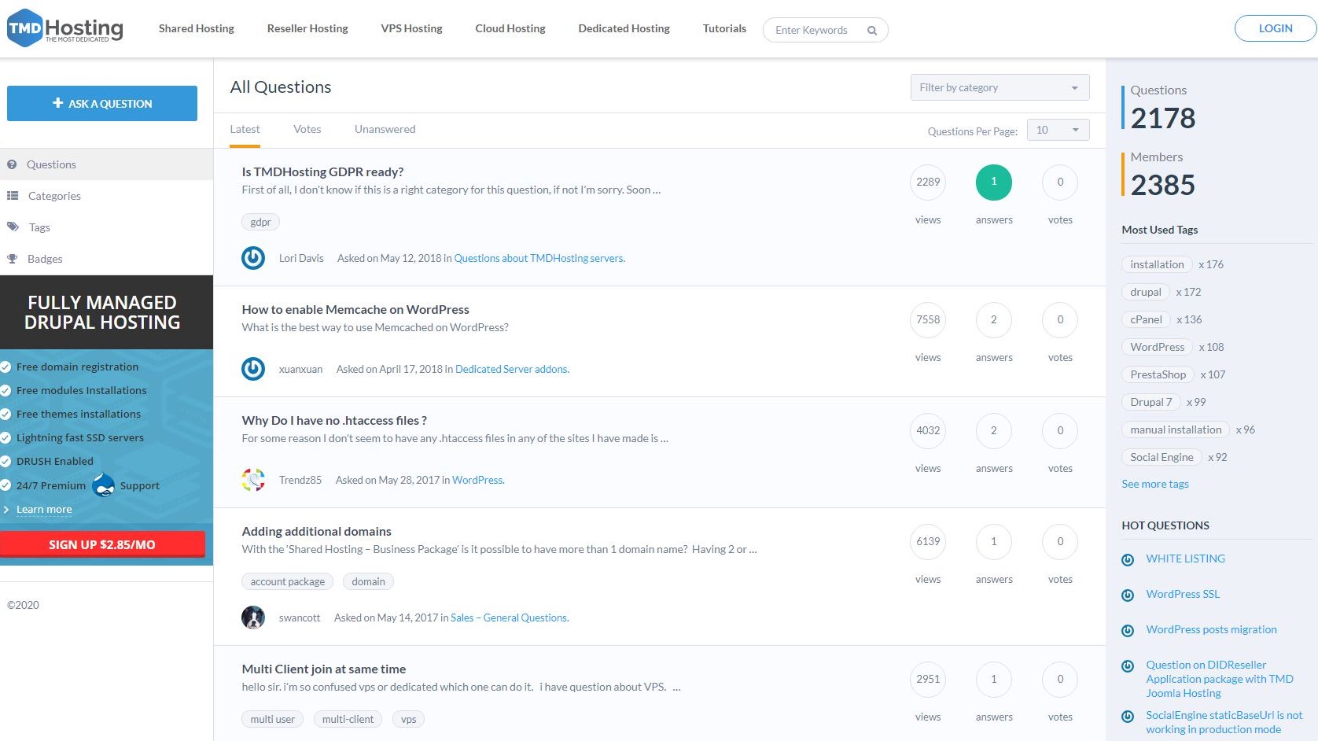Open the "Dedicated Server addons" category link
This screenshot has height=741, width=1318.
pos(512,369)
